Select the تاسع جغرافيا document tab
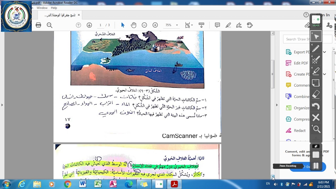Screen dimensions: 336x189 (x=60, y=15)
